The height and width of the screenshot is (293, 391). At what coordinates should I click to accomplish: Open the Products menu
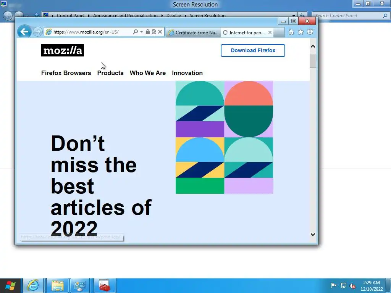point(110,73)
